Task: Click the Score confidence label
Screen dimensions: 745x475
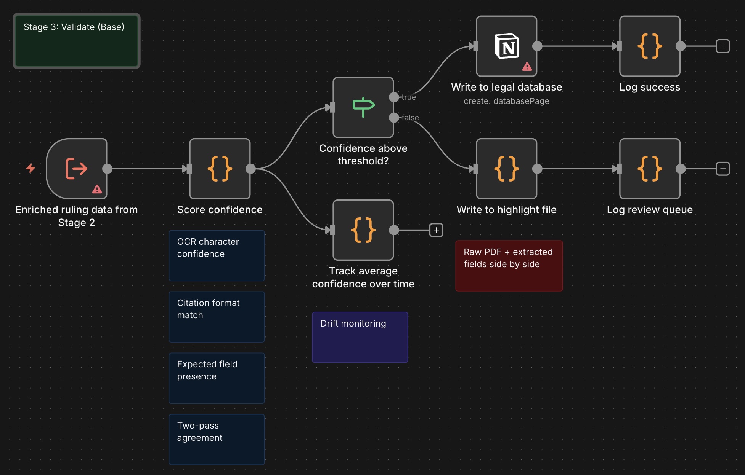Action: 220,210
